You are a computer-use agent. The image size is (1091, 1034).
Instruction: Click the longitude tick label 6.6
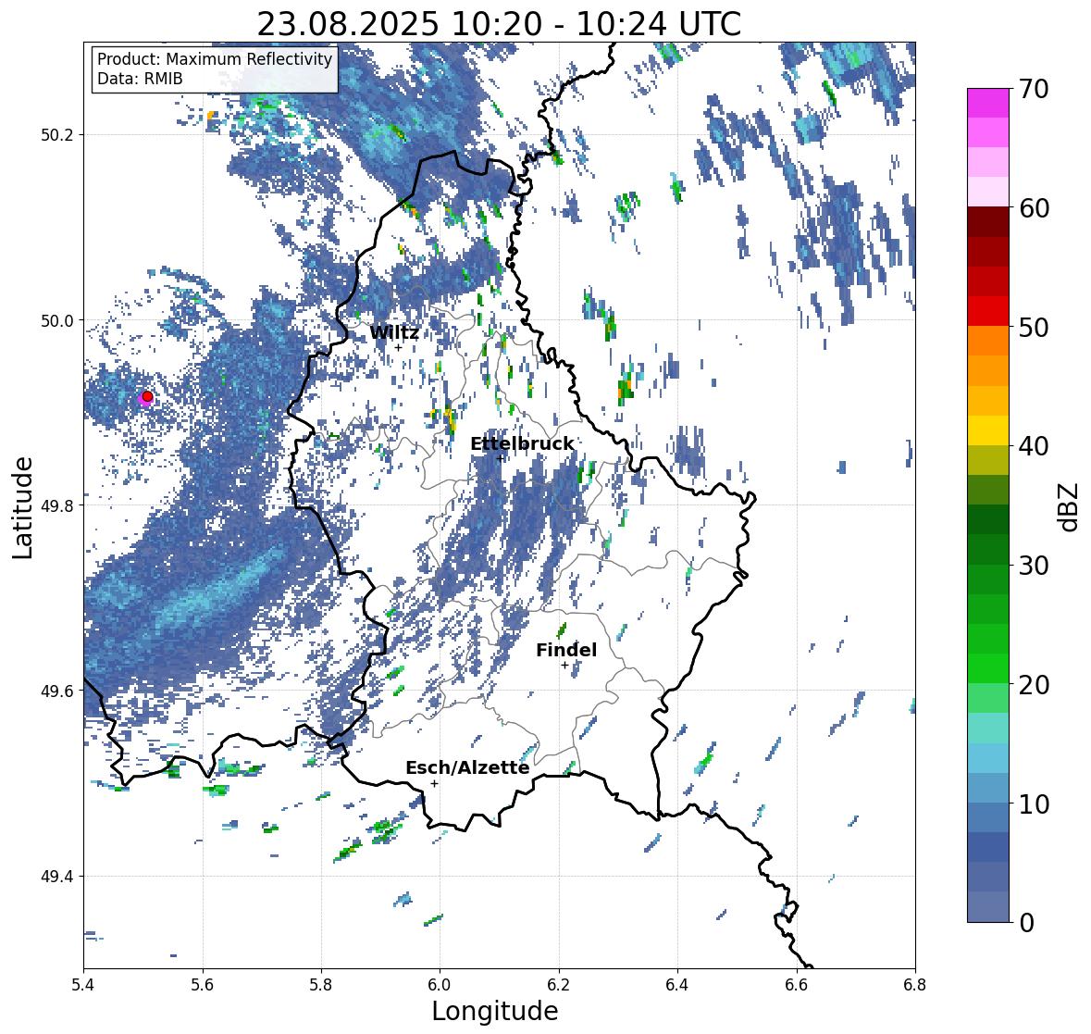pyautogui.click(x=797, y=985)
